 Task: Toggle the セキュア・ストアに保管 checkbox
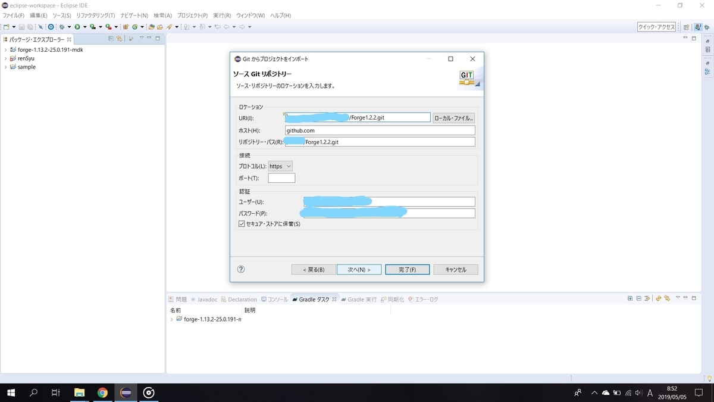(242, 224)
